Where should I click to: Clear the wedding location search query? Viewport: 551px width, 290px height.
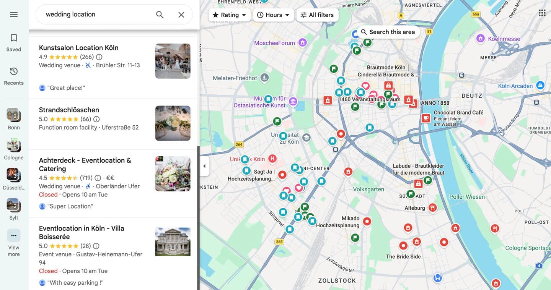pyautogui.click(x=181, y=14)
